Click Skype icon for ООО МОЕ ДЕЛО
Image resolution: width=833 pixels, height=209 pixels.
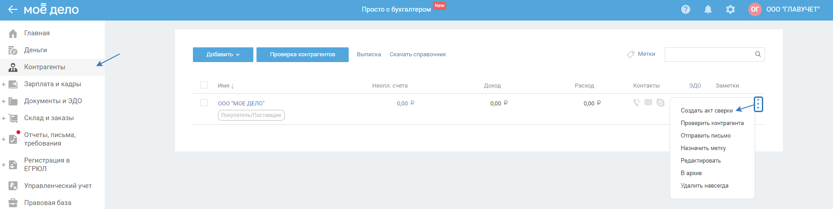coord(660,103)
